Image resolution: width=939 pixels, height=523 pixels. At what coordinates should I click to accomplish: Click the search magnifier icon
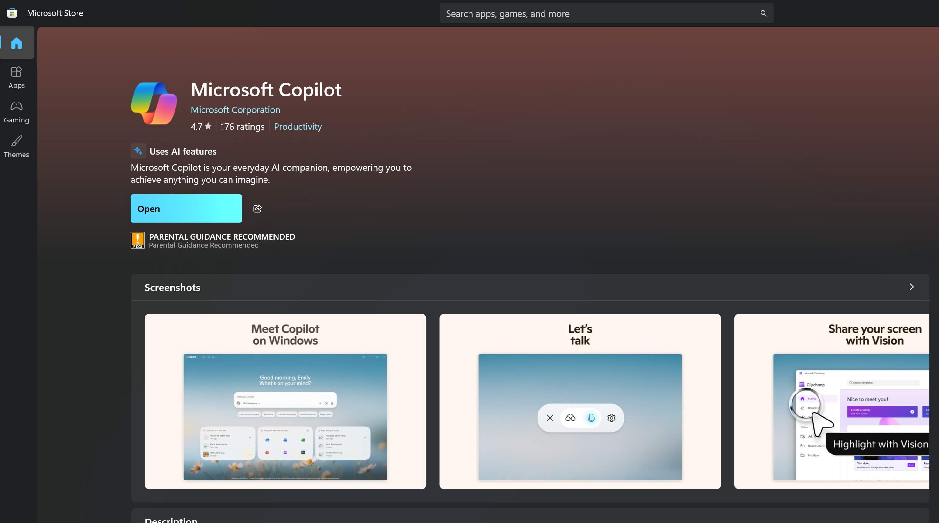click(763, 13)
